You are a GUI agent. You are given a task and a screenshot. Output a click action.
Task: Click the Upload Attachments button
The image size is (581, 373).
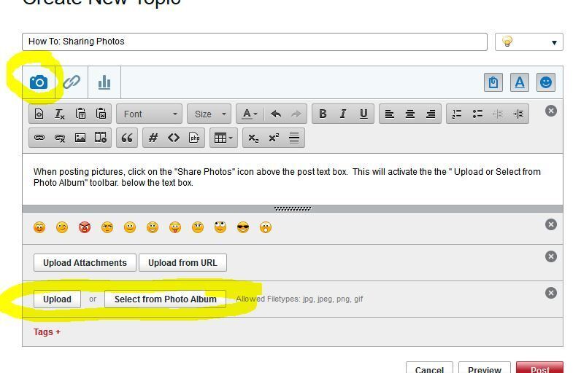[85, 263]
